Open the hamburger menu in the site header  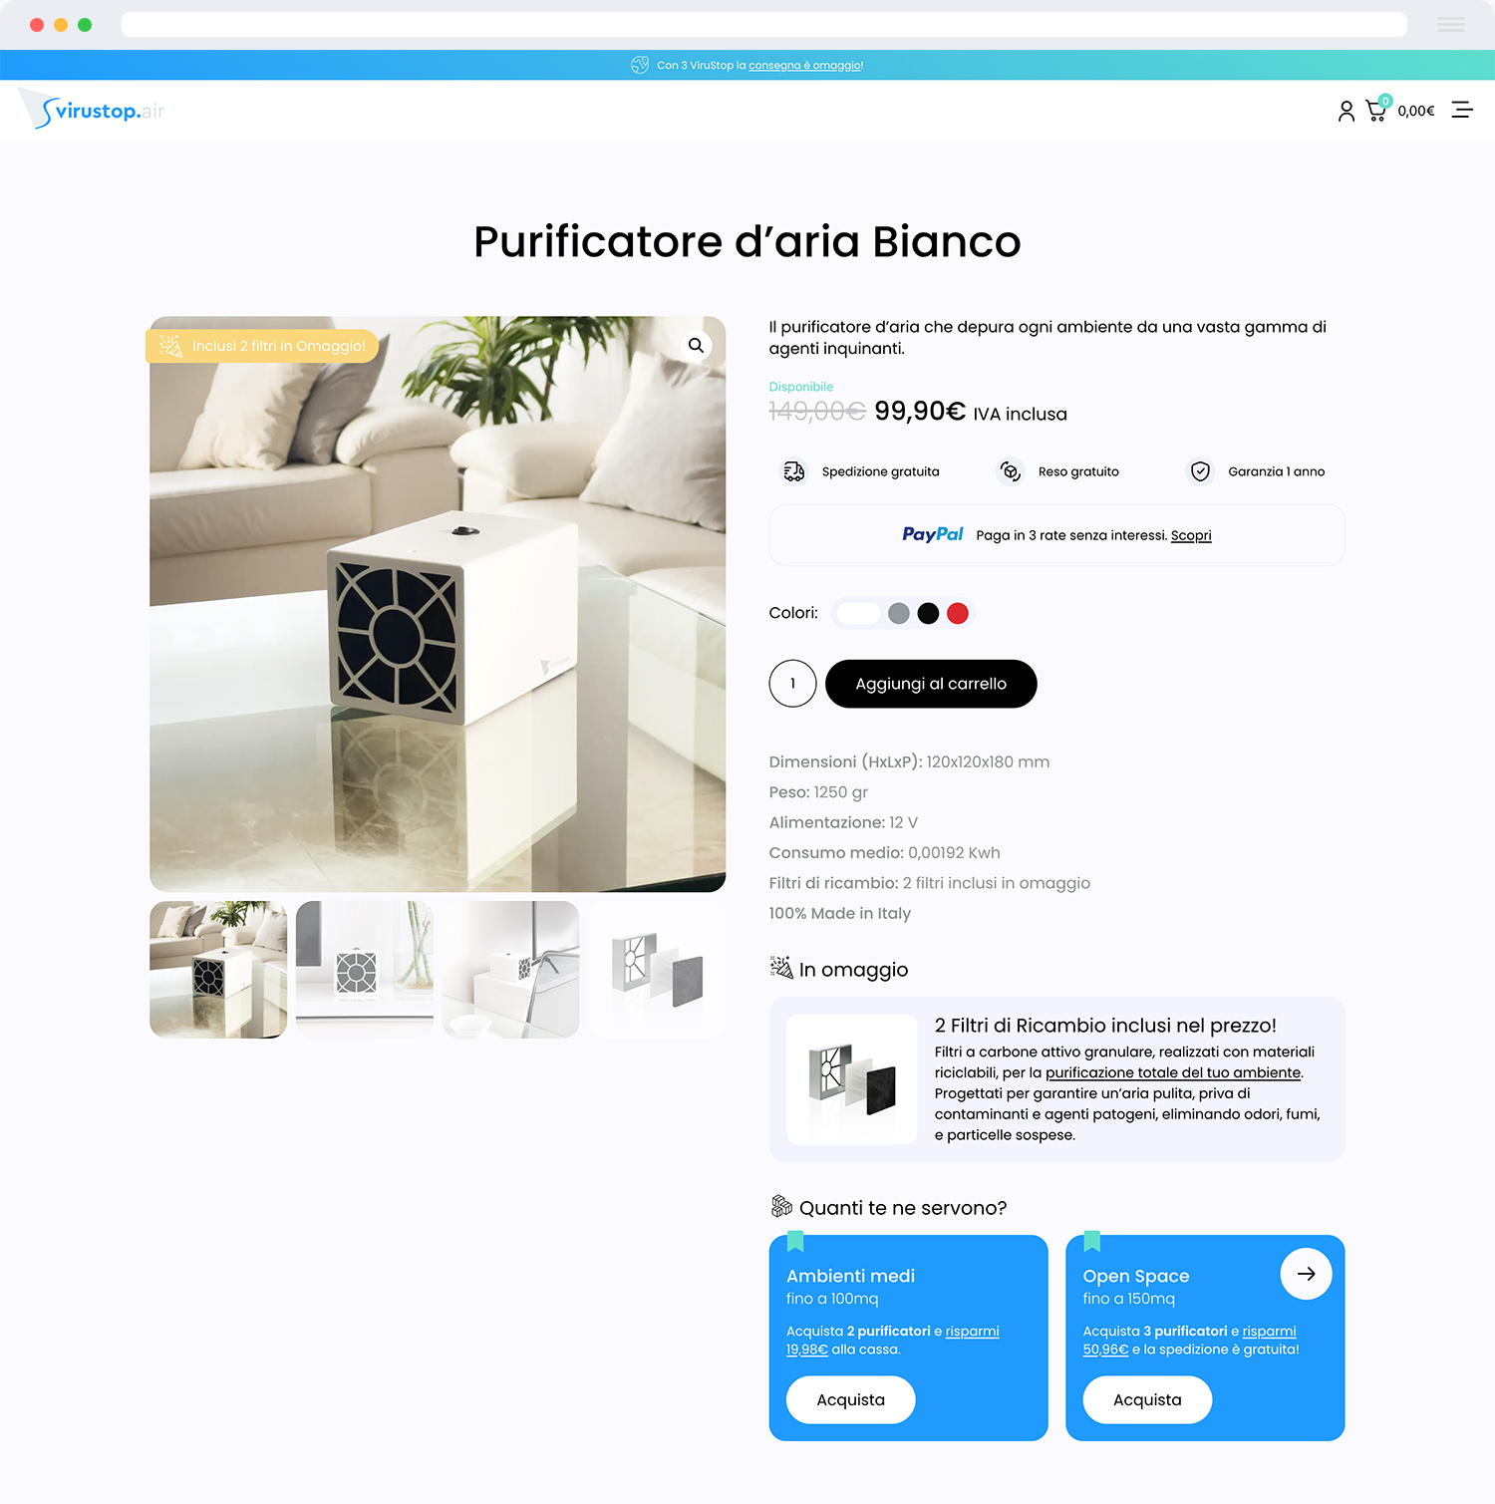tap(1462, 110)
